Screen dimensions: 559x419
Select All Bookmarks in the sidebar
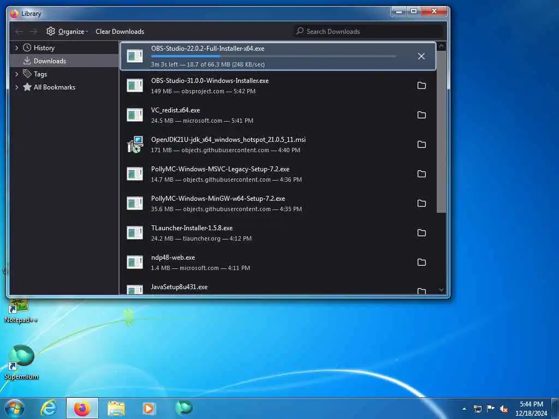click(64, 87)
